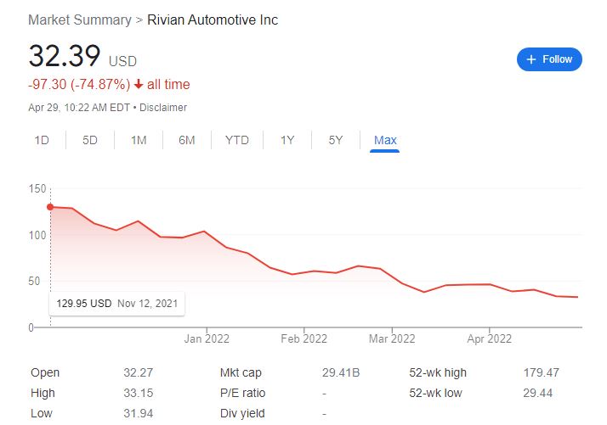Select the 5D time range tab
This screenshot has height=425, width=607.
tap(90, 140)
